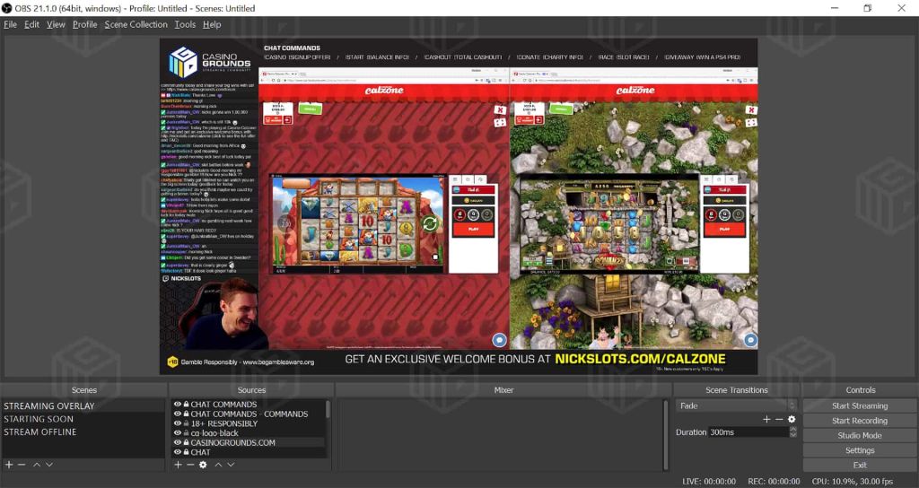Select the CHAT COMMANDS - COMMANDS source name
This screenshot has width=919, height=488.
pyautogui.click(x=249, y=414)
